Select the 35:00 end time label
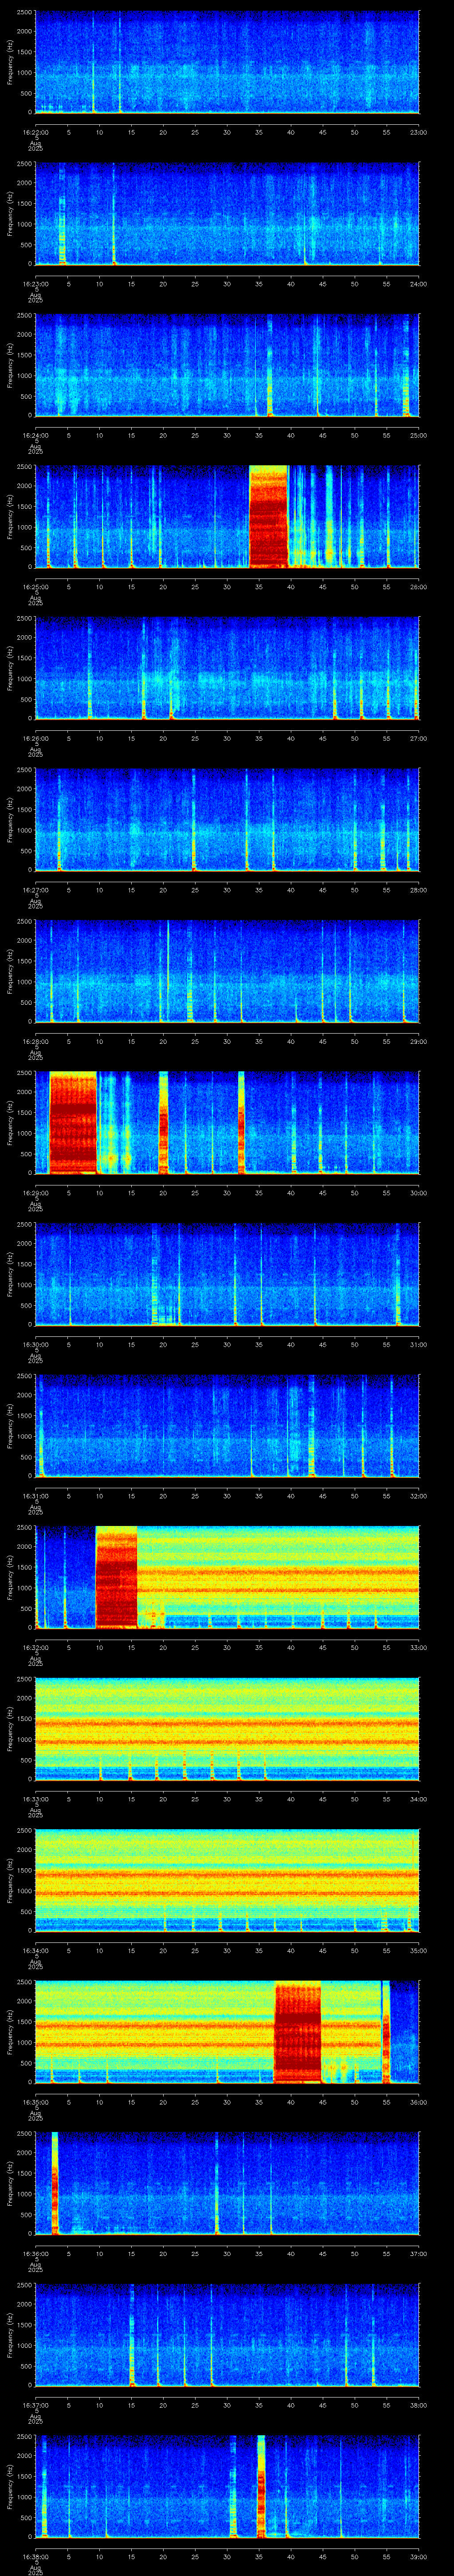 tap(418, 1950)
